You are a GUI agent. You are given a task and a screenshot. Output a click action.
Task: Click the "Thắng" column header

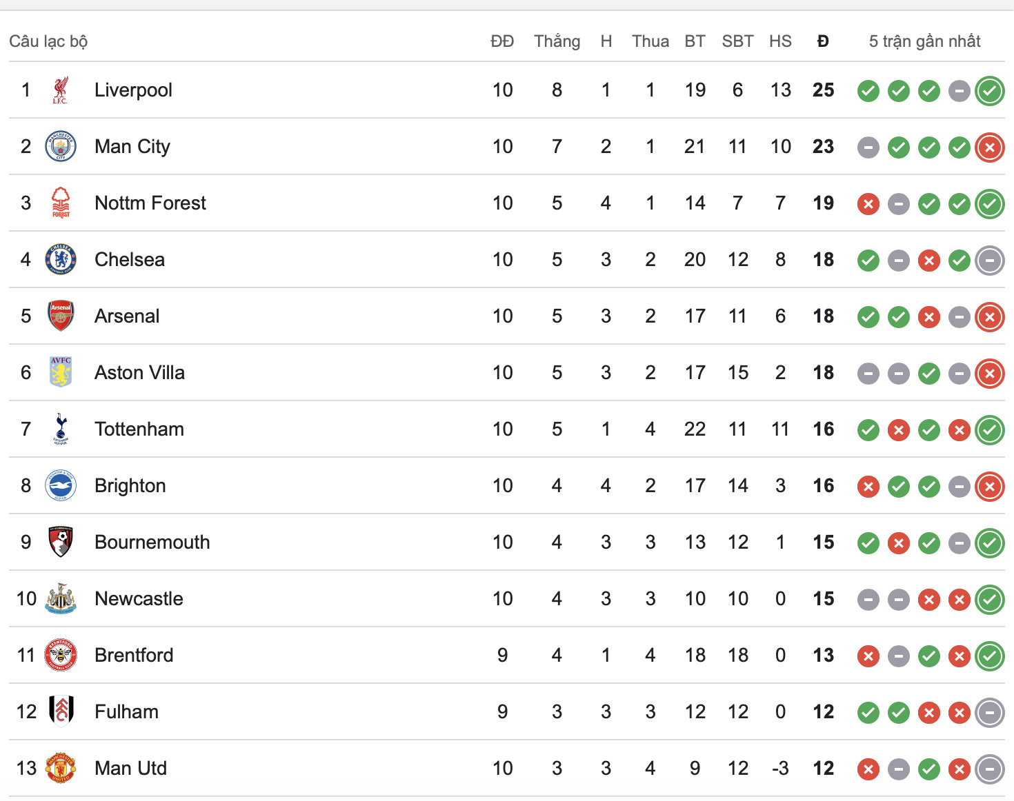pos(557,41)
